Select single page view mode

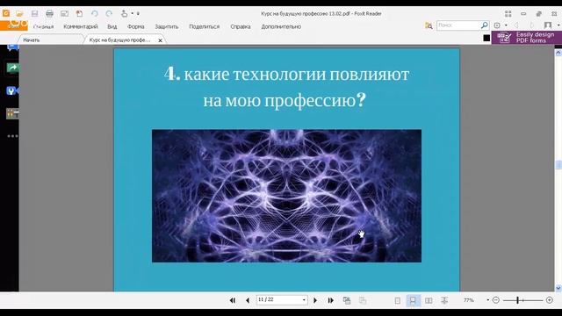click(x=398, y=300)
